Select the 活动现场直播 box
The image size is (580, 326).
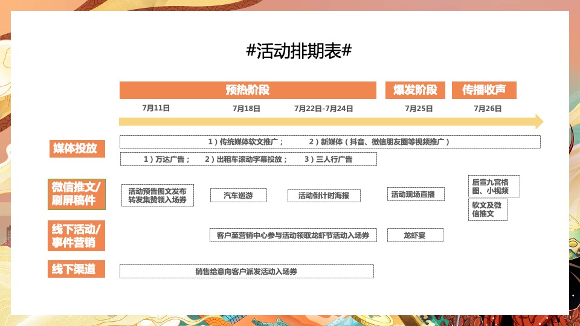pyautogui.click(x=416, y=194)
